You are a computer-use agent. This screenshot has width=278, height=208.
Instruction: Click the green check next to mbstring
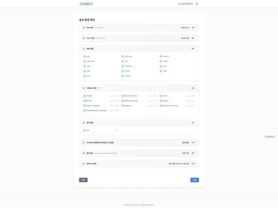tap(123, 56)
